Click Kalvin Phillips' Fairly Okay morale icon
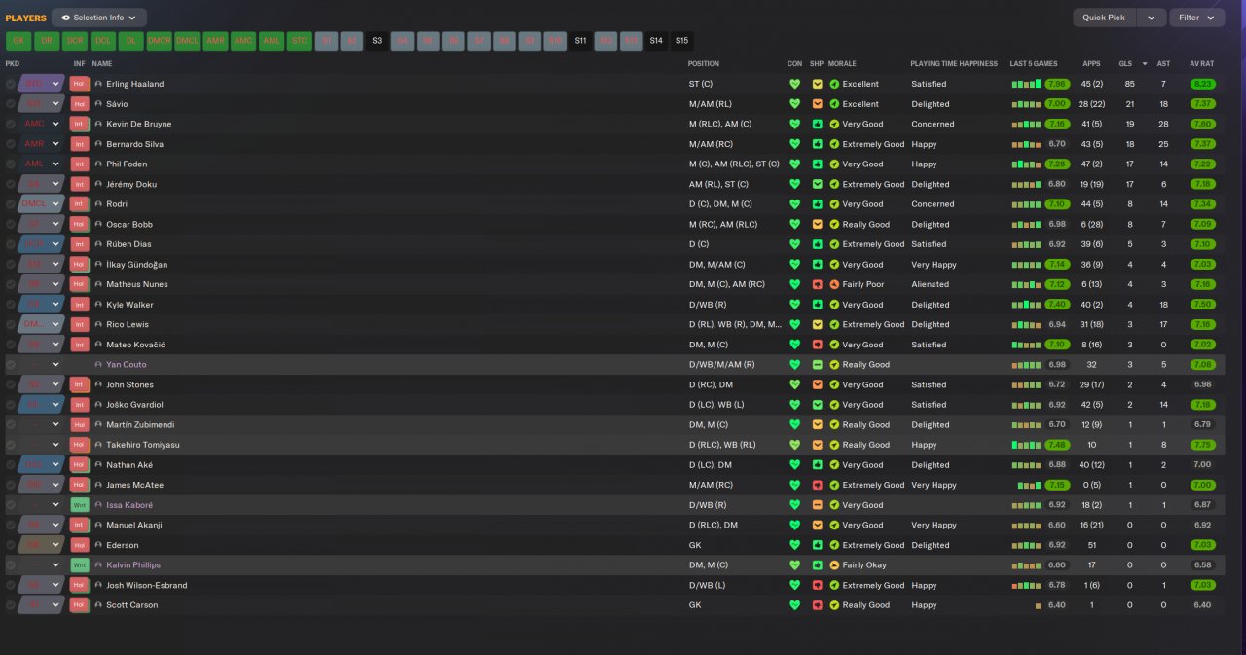 coord(834,564)
